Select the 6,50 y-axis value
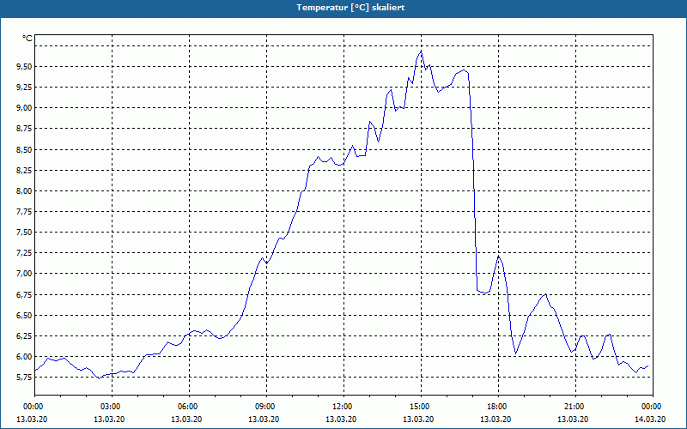Viewport: 687px width, 429px height. (25, 315)
